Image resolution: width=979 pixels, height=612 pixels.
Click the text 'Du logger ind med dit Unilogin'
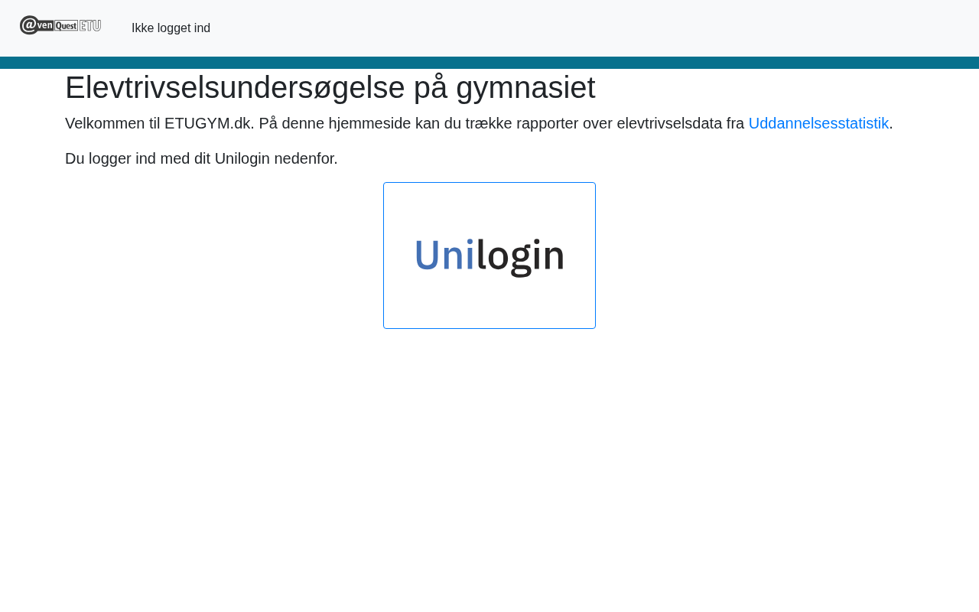click(168, 158)
